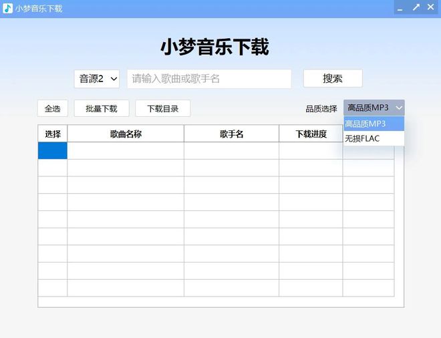The height and width of the screenshot is (338, 441).
Task: Click the 下载进度 column header
Action: (x=311, y=134)
